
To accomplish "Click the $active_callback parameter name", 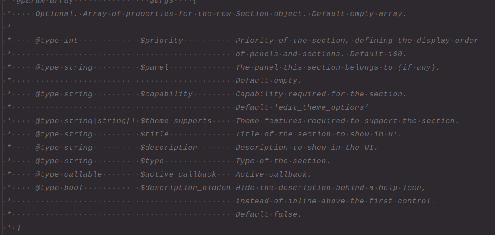I will point(178,174).
